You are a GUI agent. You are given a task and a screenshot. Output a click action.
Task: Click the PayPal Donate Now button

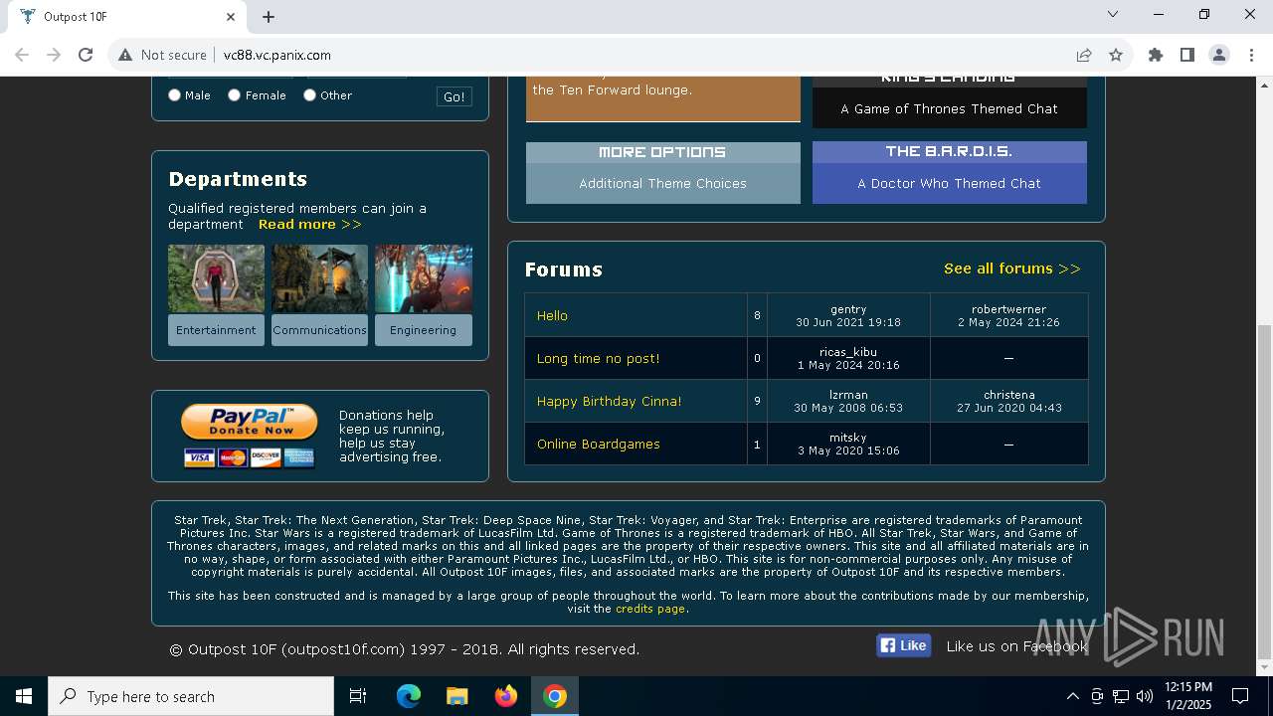point(249,423)
